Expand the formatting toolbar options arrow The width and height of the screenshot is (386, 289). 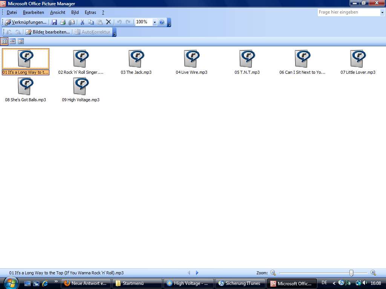[115, 32]
